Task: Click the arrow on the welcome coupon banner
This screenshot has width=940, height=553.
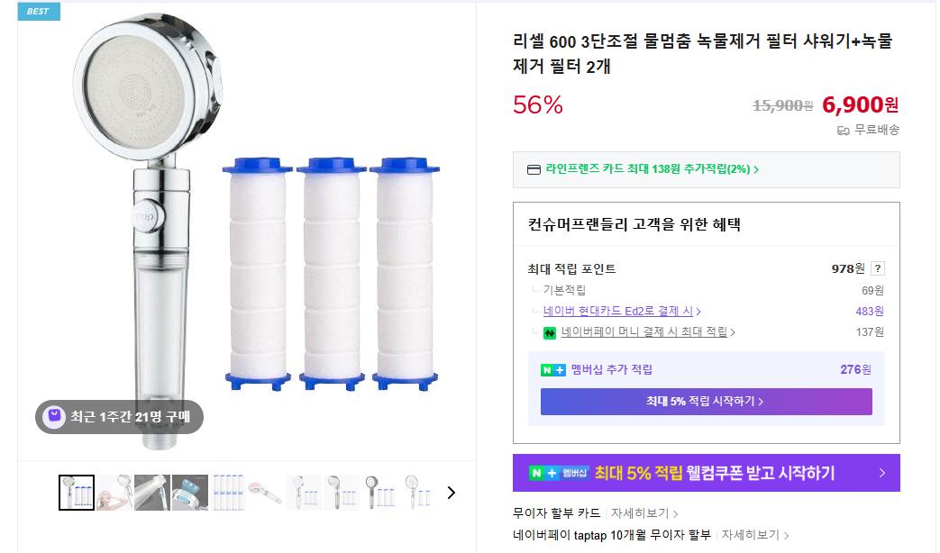Action: [x=882, y=473]
